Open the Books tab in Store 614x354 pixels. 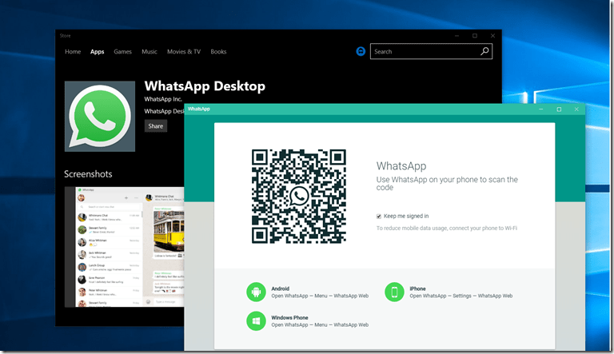tap(218, 52)
